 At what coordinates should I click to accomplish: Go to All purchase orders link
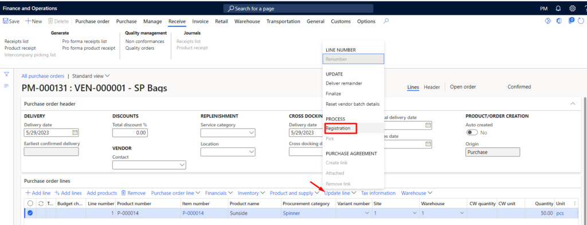(x=42, y=76)
